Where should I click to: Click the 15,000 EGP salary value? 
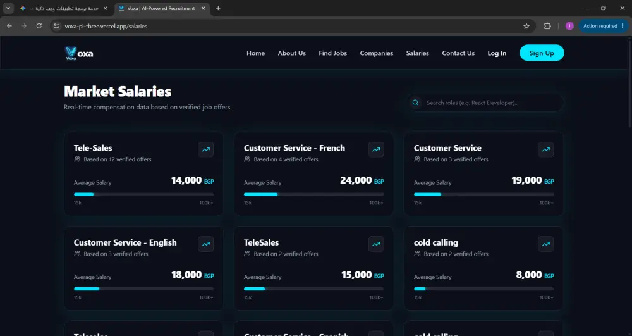pyautogui.click(x=362, y=275)
